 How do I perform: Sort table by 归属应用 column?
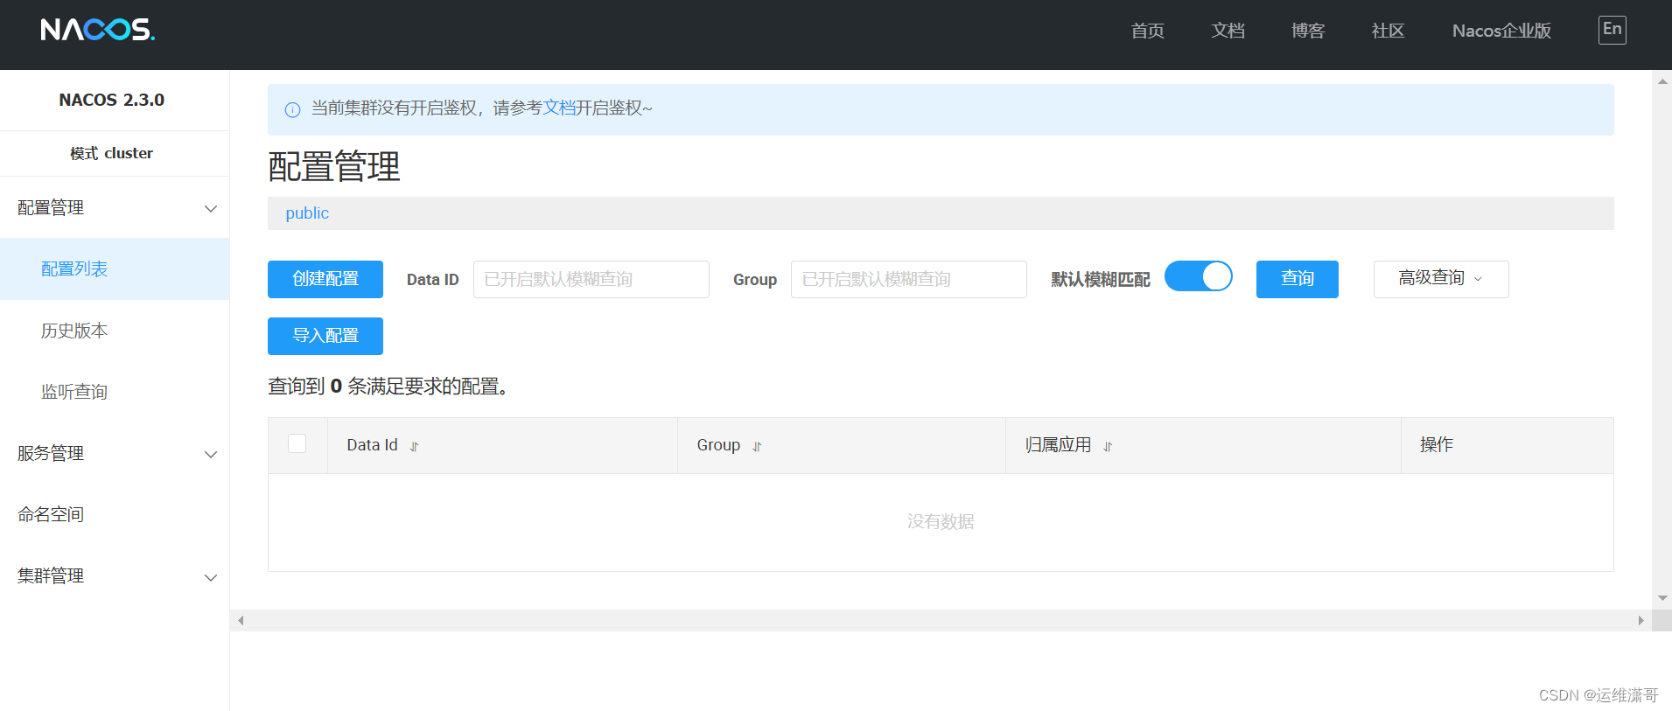pos(1108,446)
